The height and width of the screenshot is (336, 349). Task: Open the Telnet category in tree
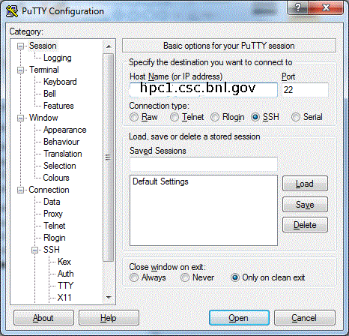pos(54,226)
